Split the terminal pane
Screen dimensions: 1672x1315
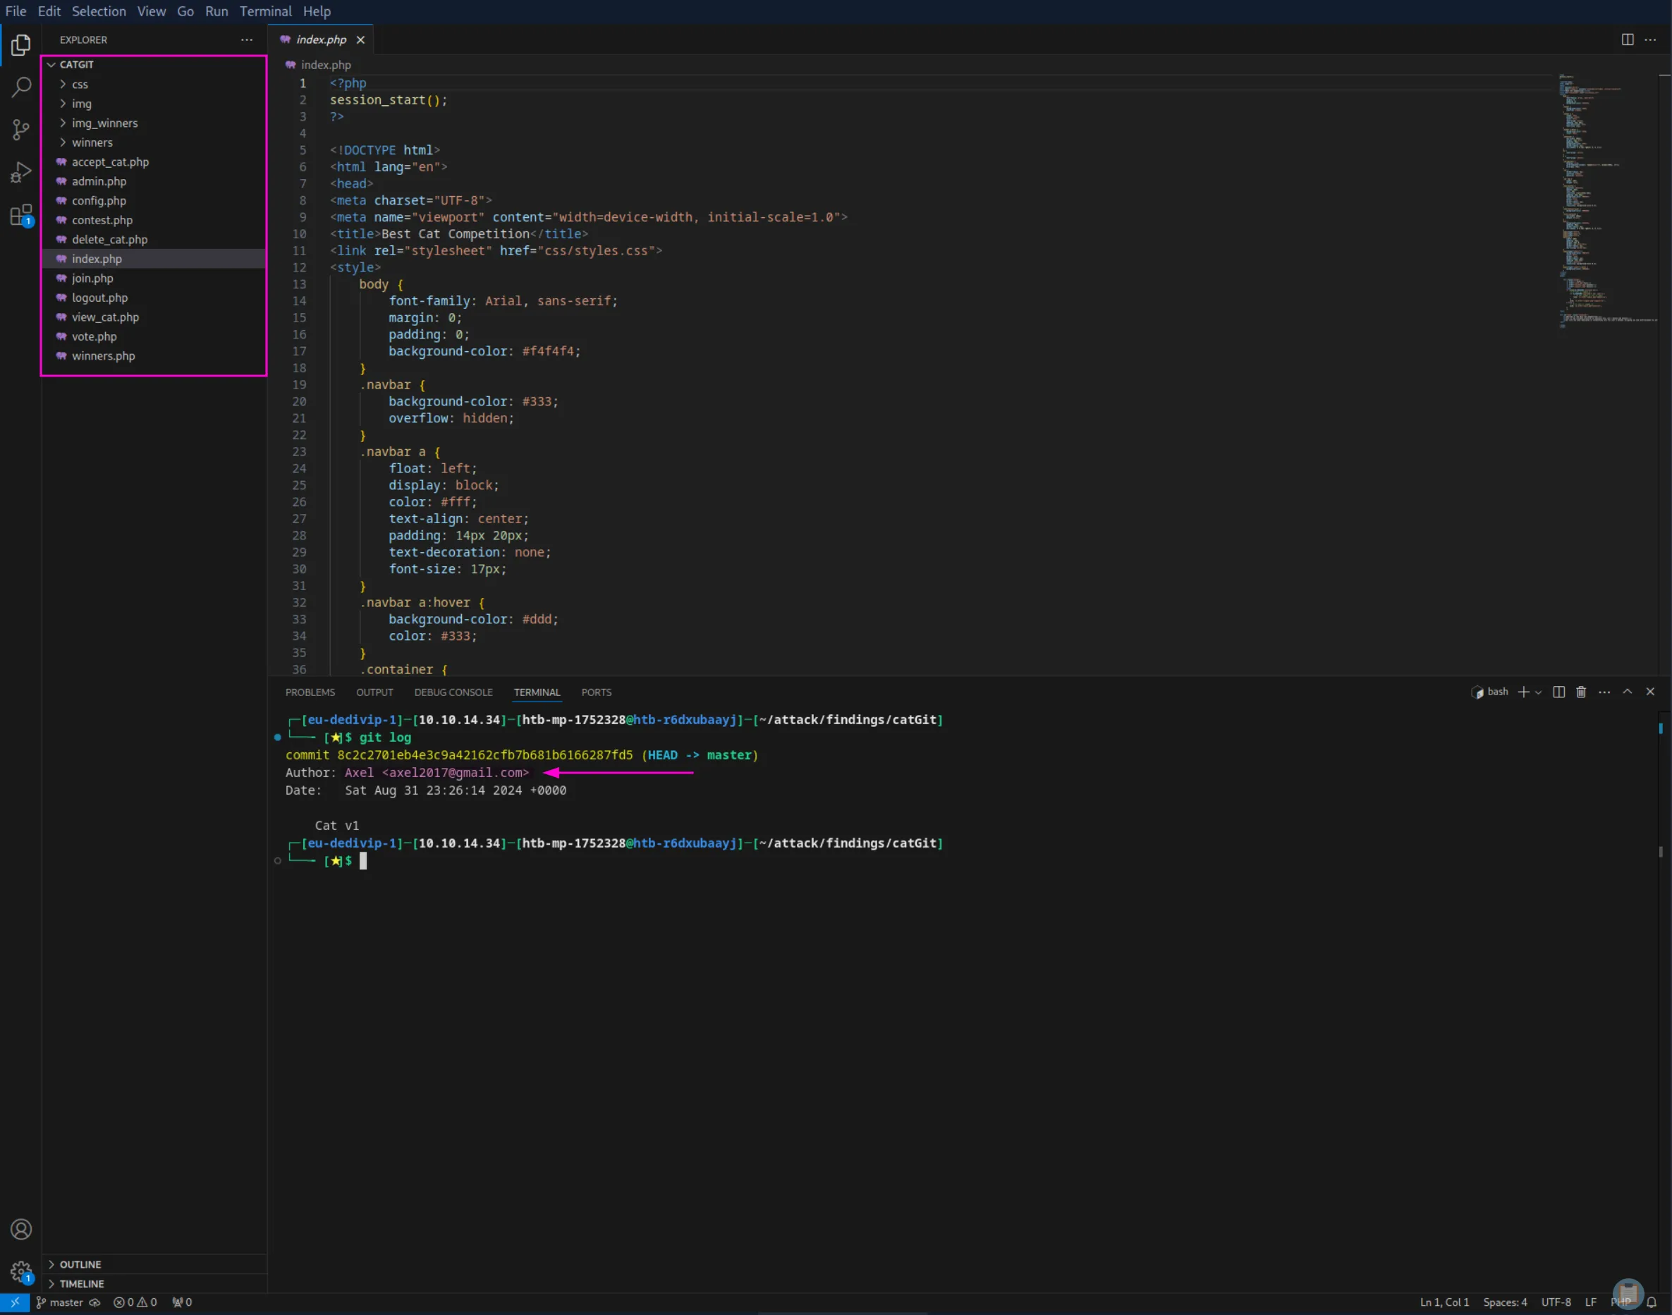(x=1559, y=692)
